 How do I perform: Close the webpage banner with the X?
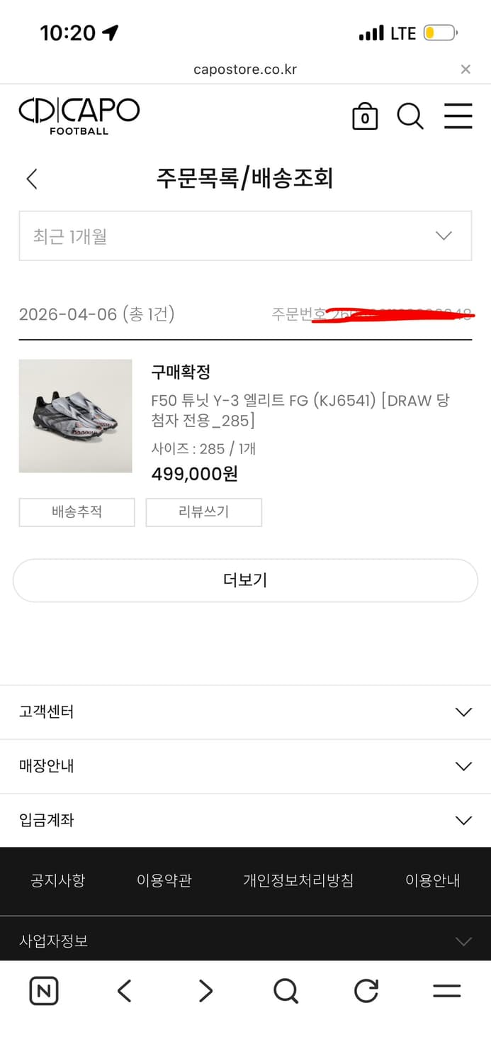pyautogui.click(x=465, y=69)
